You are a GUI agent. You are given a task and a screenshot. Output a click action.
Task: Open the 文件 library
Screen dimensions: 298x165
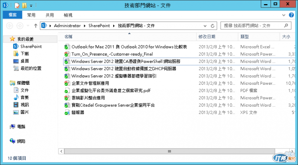pos(25,90)
